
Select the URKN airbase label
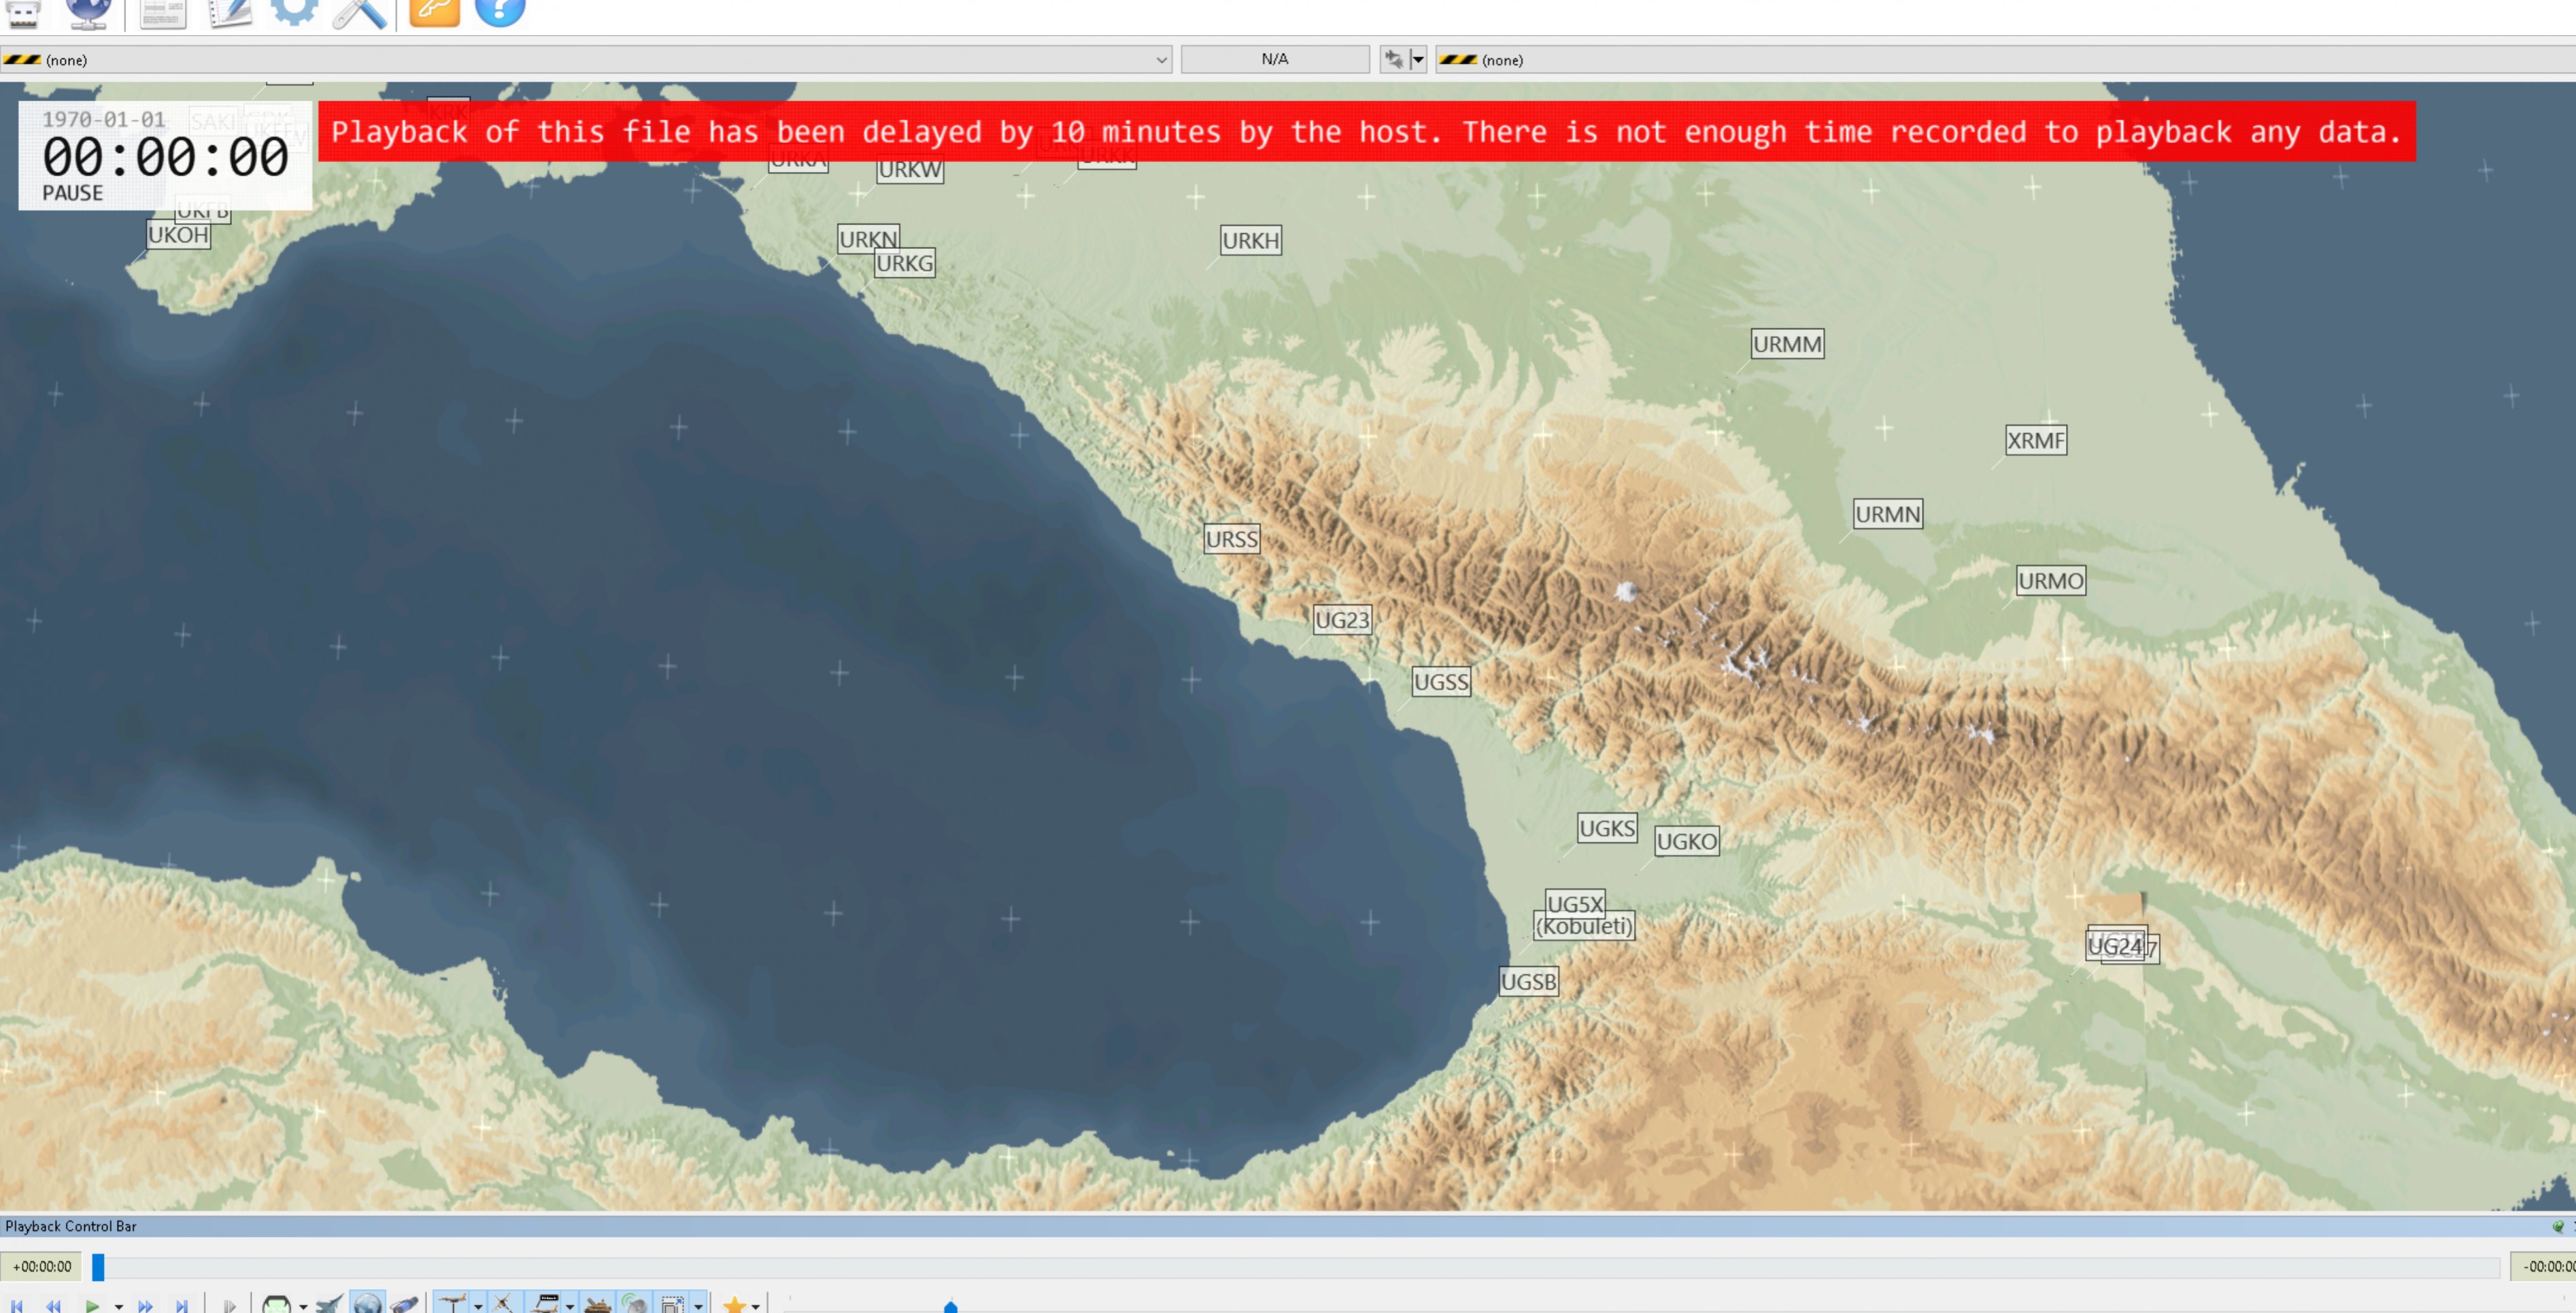click(868, 238)
